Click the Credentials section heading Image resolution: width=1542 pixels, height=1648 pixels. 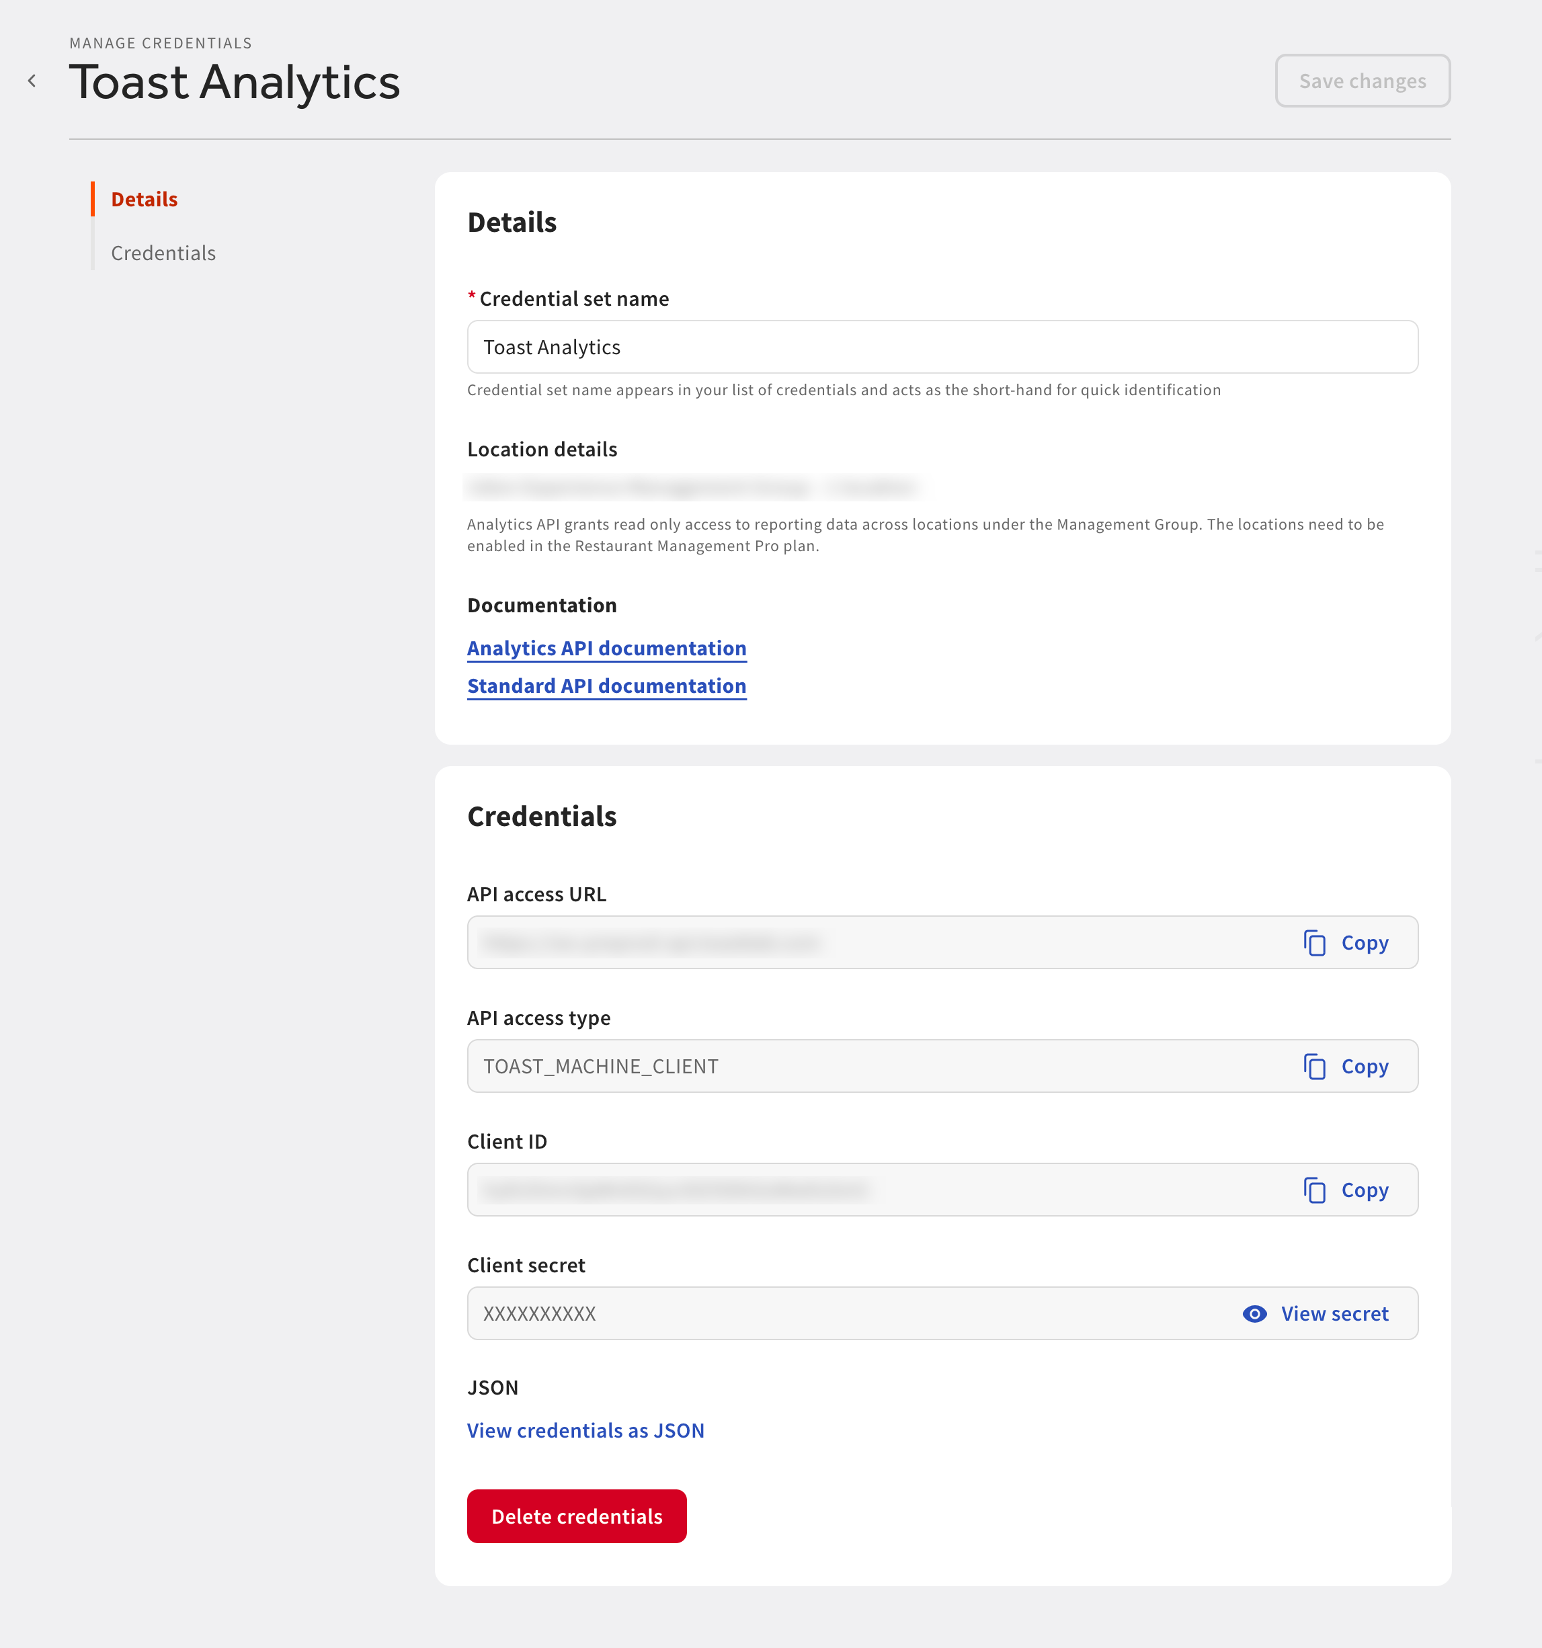pyautogui.click(x=542, y=817)
